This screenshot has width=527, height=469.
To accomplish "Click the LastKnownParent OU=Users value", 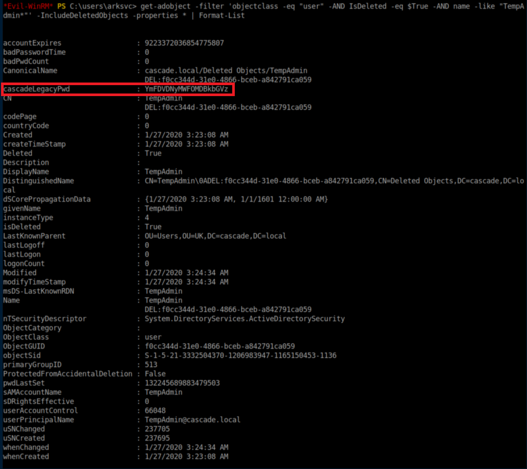I will (215, 236).
